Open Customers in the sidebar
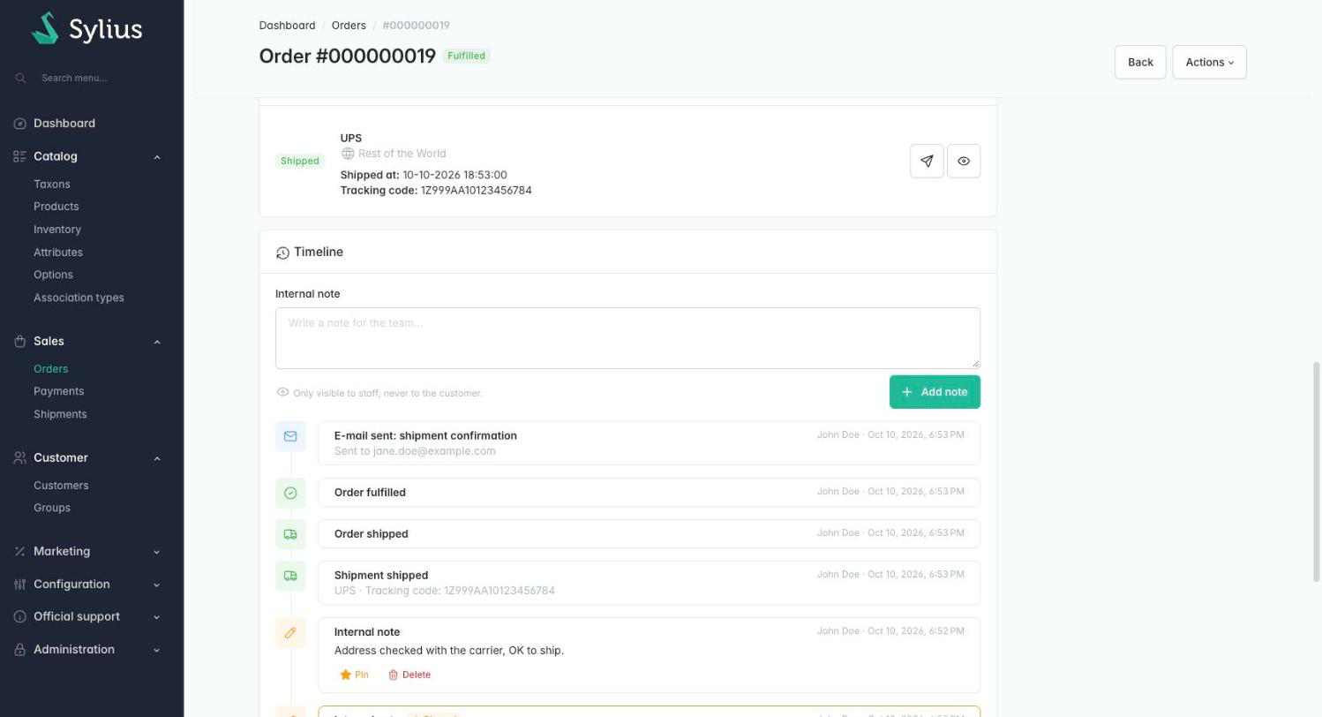The image size is (1322, 717). [x=61, y=486]
